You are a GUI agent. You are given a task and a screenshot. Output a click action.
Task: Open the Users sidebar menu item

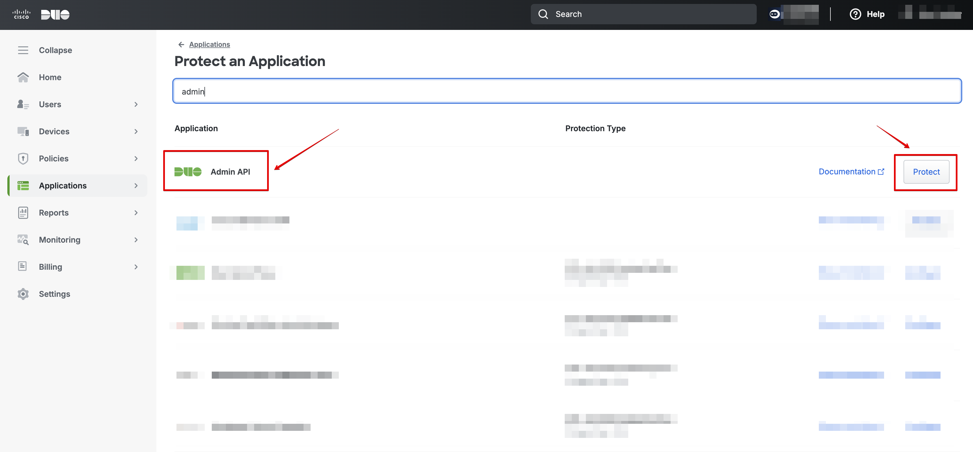tap(50, 104)
